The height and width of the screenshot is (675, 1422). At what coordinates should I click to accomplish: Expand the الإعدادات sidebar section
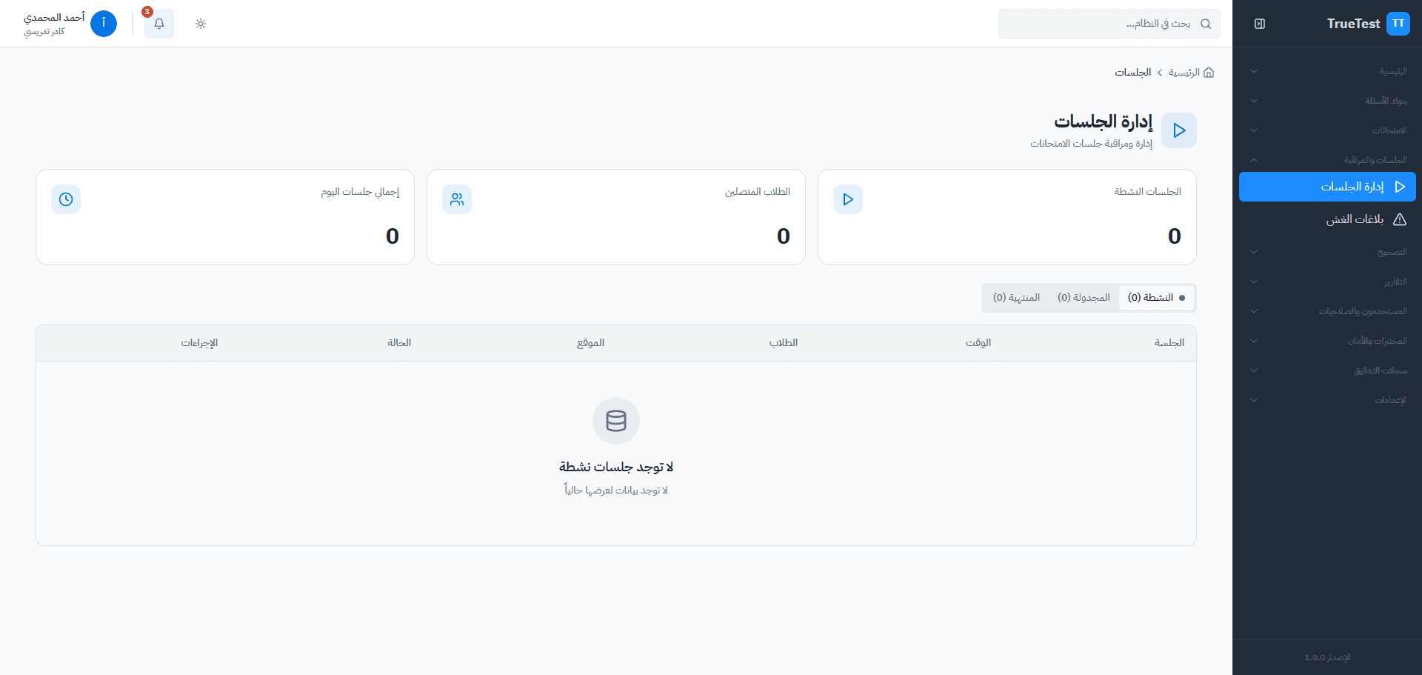(x=1327, y=400)
